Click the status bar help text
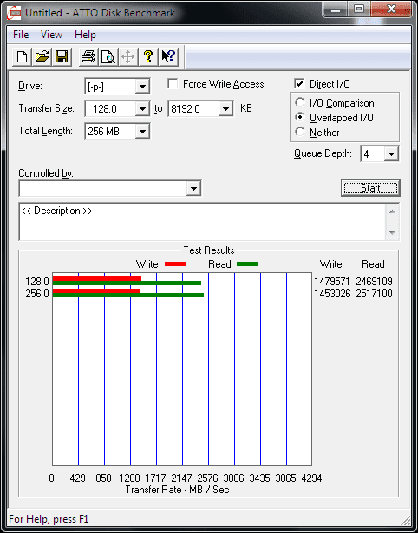Viewport: 418px width, 533px height. point(49,519)
